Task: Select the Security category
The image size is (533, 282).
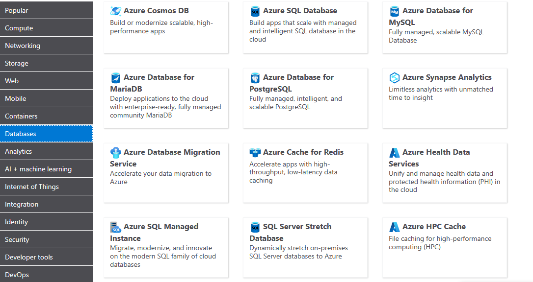Action: click(x=47, y=239)
